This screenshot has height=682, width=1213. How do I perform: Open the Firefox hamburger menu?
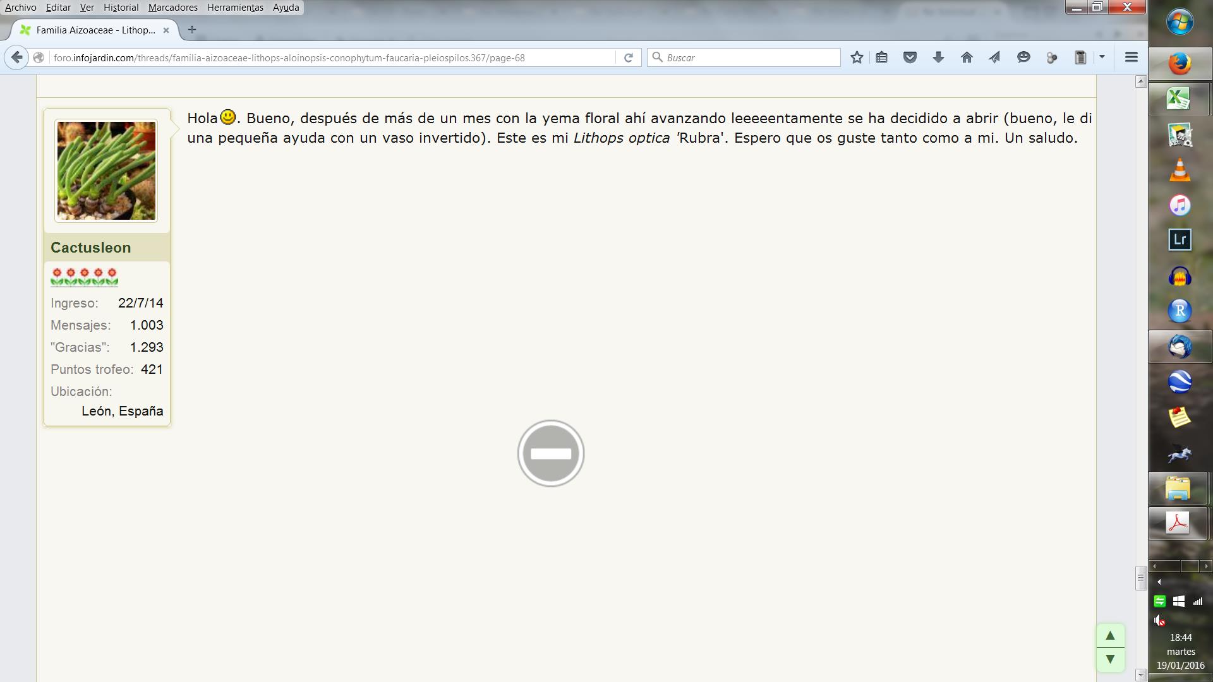tap(1132, 57)
